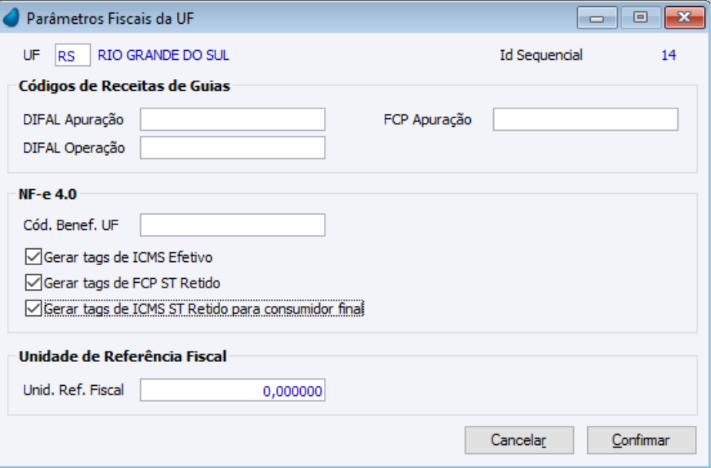Image resolution: width=711 pixels, height=468 pixels.
Task: Click the DIFAL Apuração input field
Action: tap(232, 120)
